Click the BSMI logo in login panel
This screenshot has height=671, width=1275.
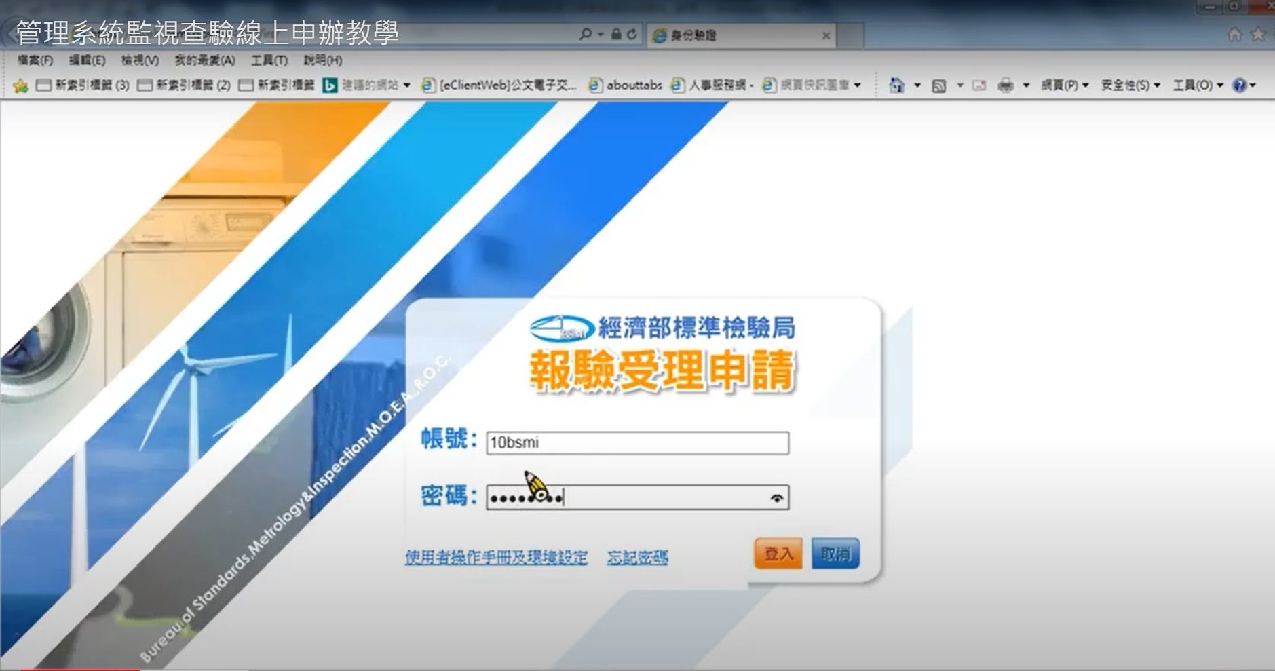[561, 328]
